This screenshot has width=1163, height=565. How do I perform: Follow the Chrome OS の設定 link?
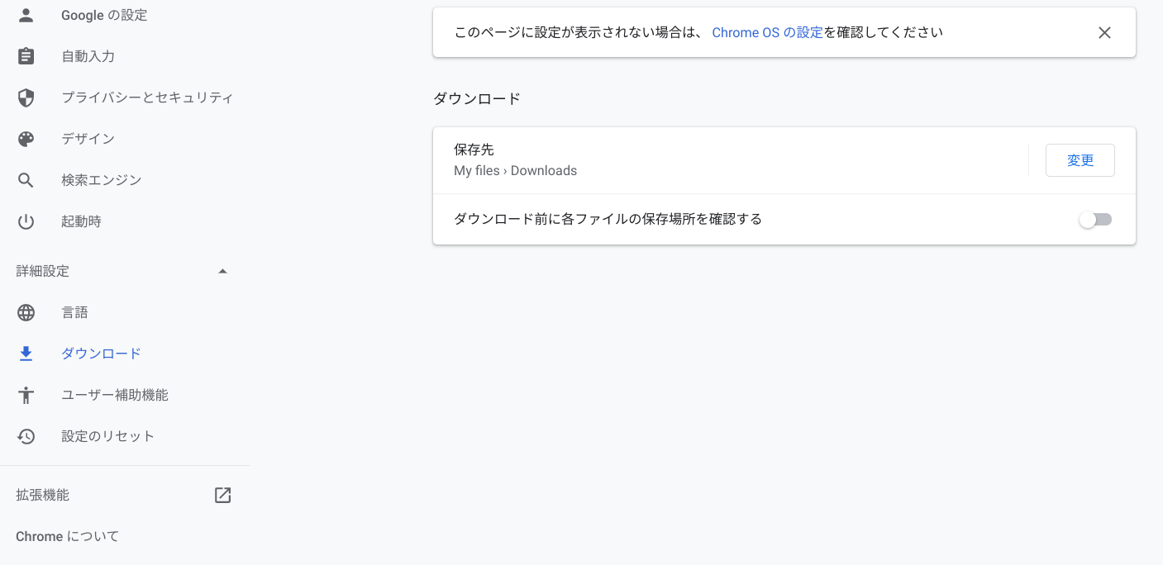tap(767, 33)
